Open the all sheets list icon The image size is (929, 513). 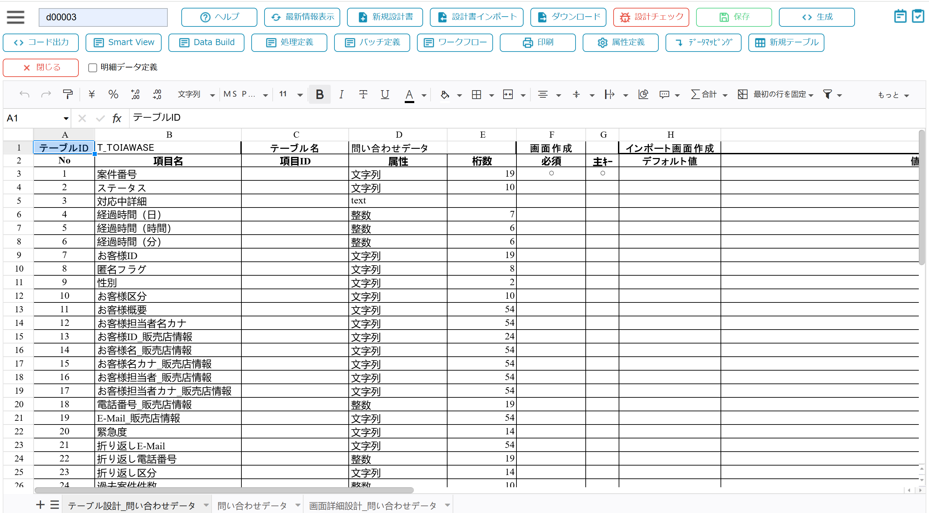click(54, 505)
